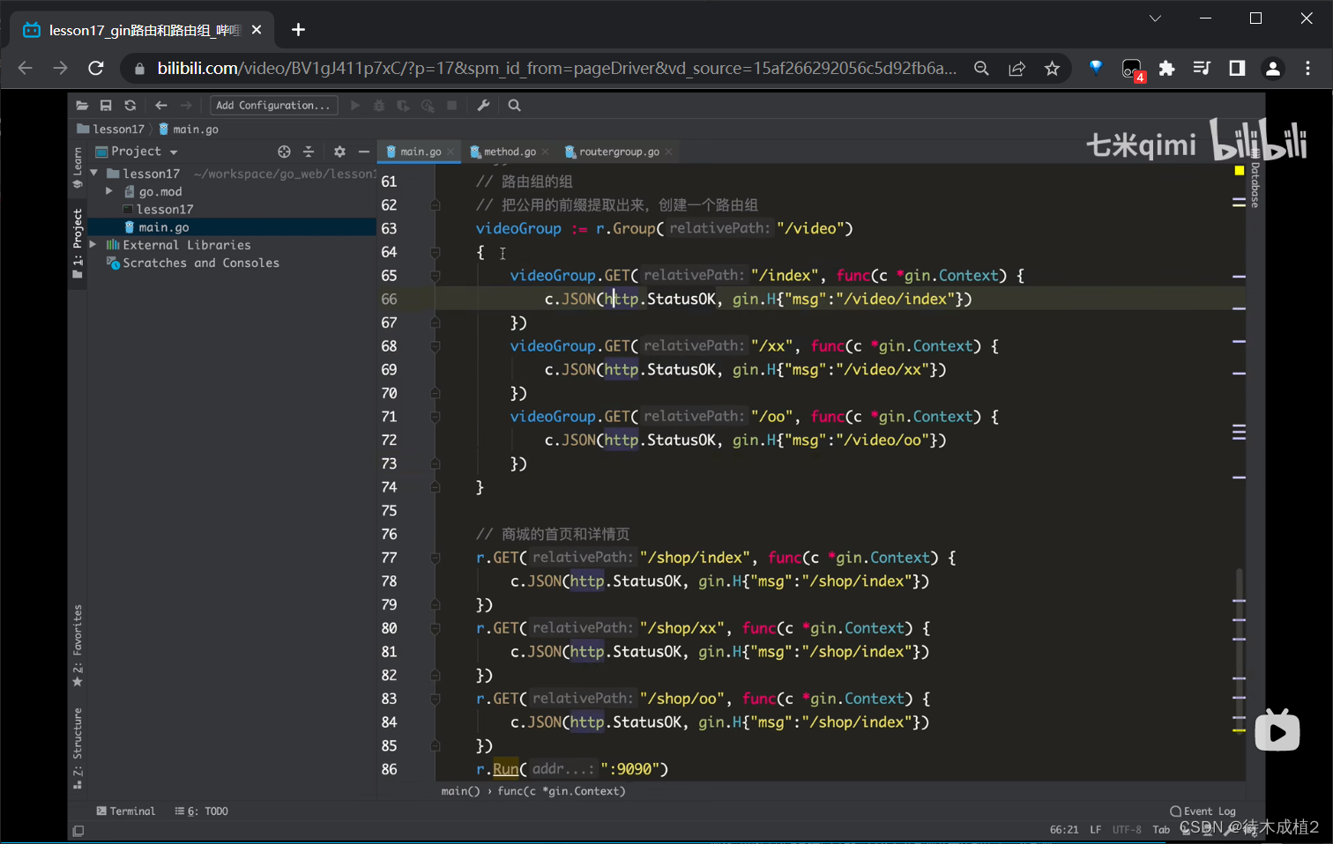Toggle the browser side panel
The image size is (1333, 844).
point(1237,69)
